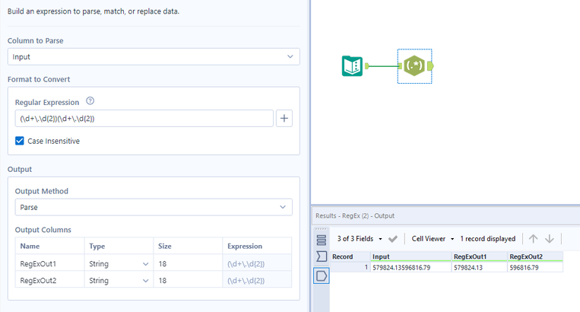Viewport: 580px width, 312px height.
Task: Click the connection line between the tools
Action: point(383,66)
